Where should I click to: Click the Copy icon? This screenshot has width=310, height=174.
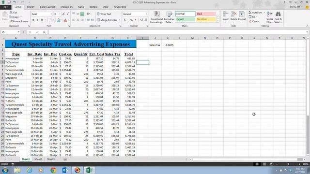[x=11, y=17]
